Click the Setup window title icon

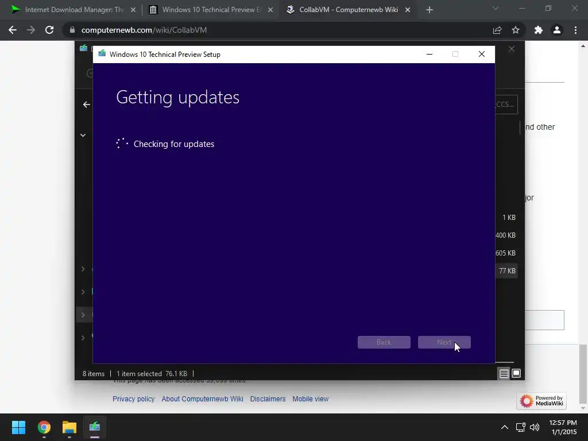(x=102, y=54)
